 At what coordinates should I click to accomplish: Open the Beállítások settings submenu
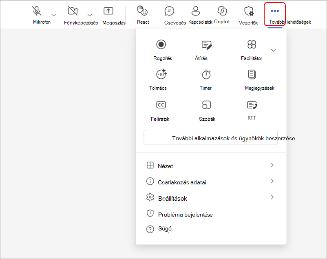pos(211,198)
